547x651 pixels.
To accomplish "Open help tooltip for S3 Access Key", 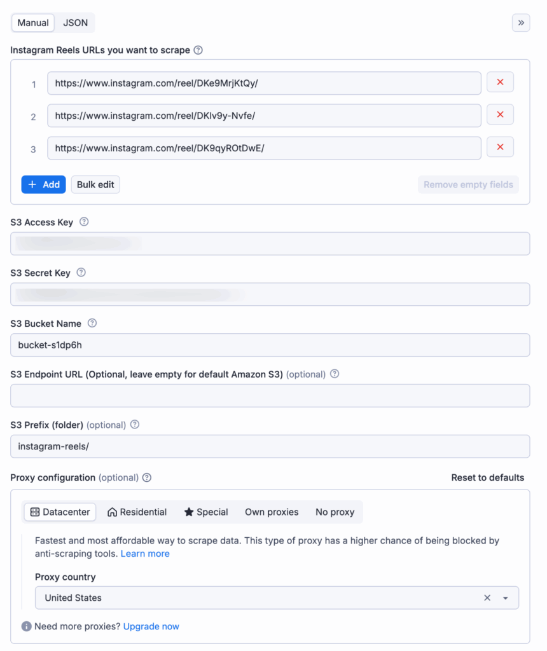I will coord(84,222).
